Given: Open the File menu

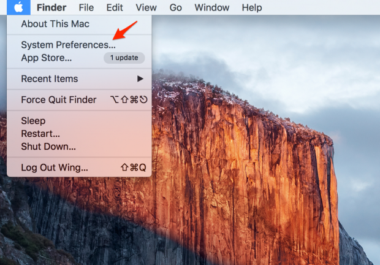Looking at the screenshot, I should (x=86, y=8).
